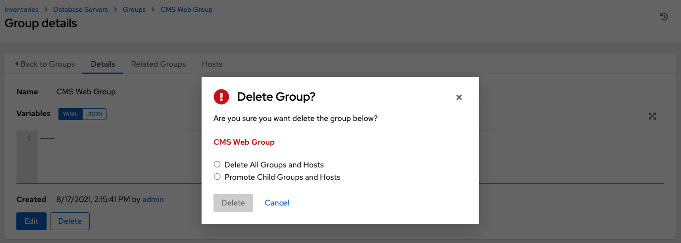Click the Delete button in dialog
Screen dimensions: 681x243
tap(233, 203)
